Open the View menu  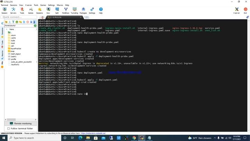point(21,5)
